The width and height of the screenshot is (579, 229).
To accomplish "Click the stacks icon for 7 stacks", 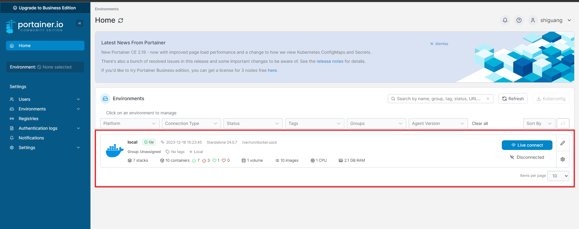I will click(130, 161).
